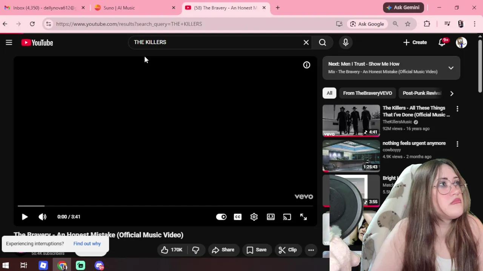Open the Chrome three-dot menu
Viewport: 483px width, 271px height.
pyautogui.click(x=474, y=24)
